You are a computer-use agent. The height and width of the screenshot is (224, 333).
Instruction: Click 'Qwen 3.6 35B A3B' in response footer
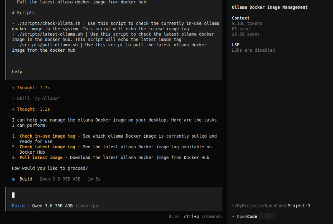60,179
